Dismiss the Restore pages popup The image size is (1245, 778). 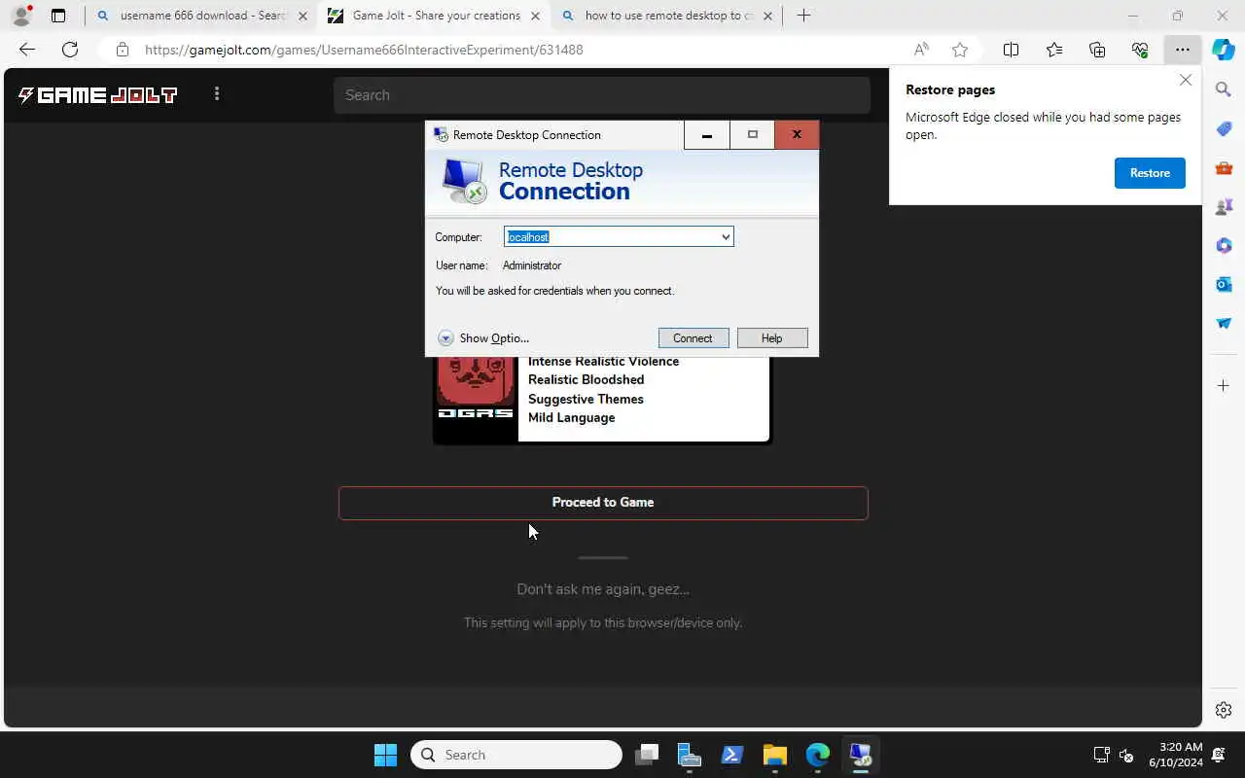coord(1186,81)
